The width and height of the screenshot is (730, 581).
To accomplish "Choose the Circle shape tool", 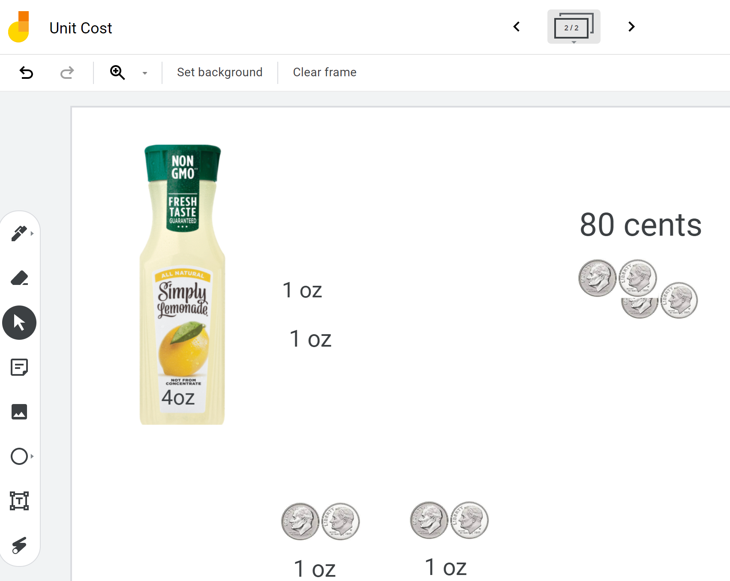I will (19, 456).
